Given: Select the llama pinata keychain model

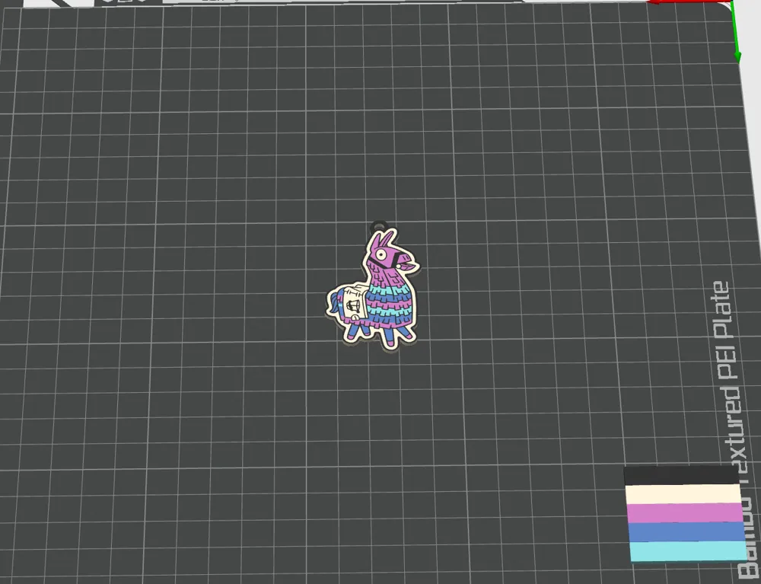Looking at the screenshot, I should tap(373, 288).
